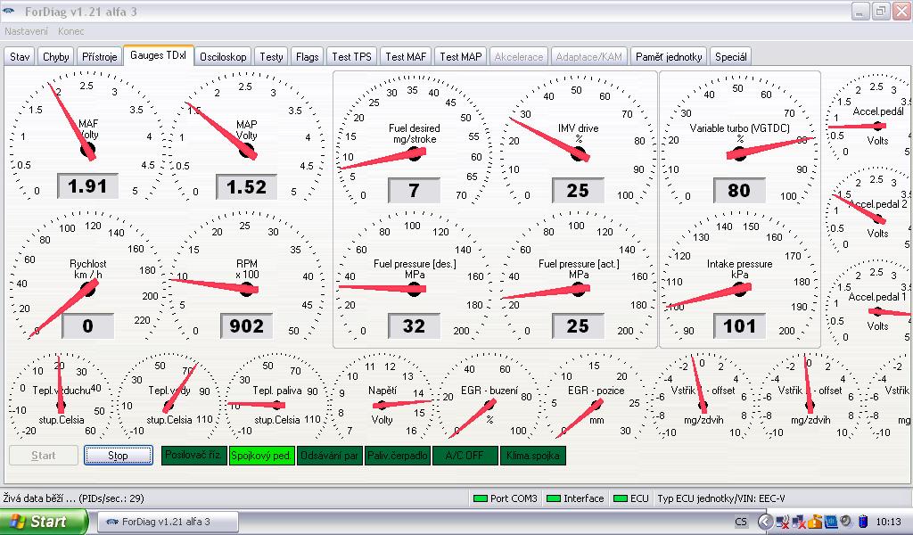Click the Posilovač říz. indicator
Viewport: 913px width, 535px height.
click(193, 456)
